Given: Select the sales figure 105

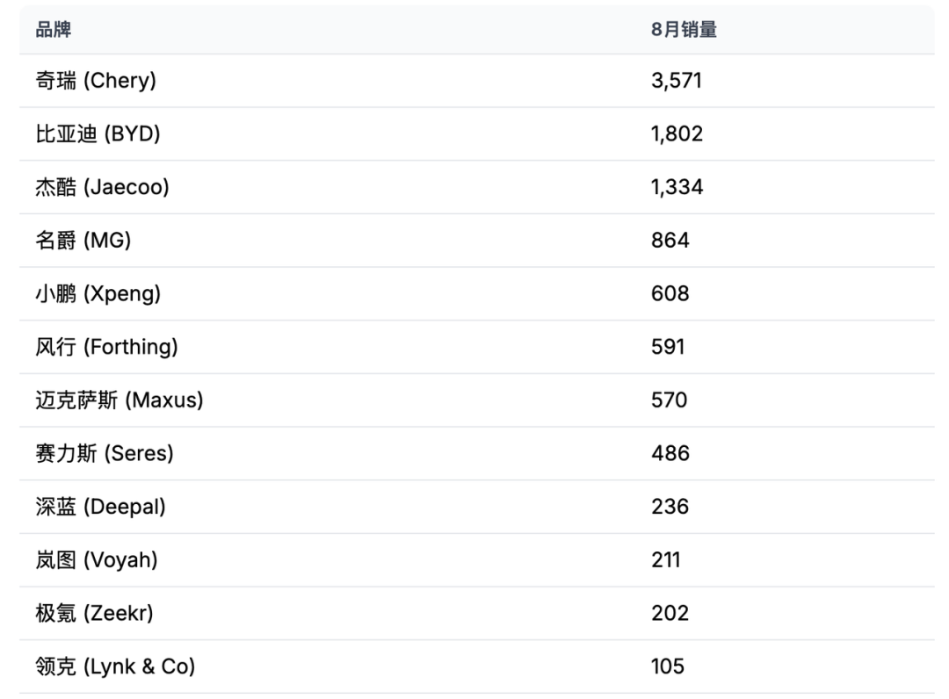Looking at the screenshot, I should point(668,667).
